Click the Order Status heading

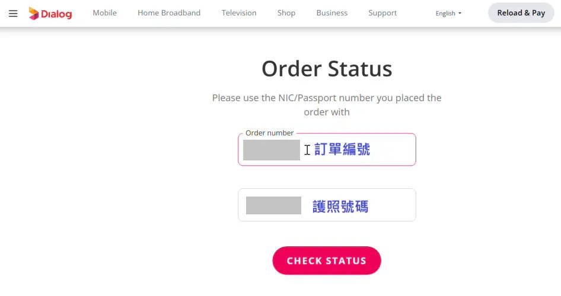[327, 69]
